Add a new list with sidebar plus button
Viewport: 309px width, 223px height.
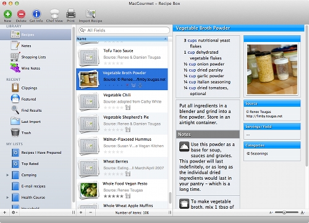point(5,212)
